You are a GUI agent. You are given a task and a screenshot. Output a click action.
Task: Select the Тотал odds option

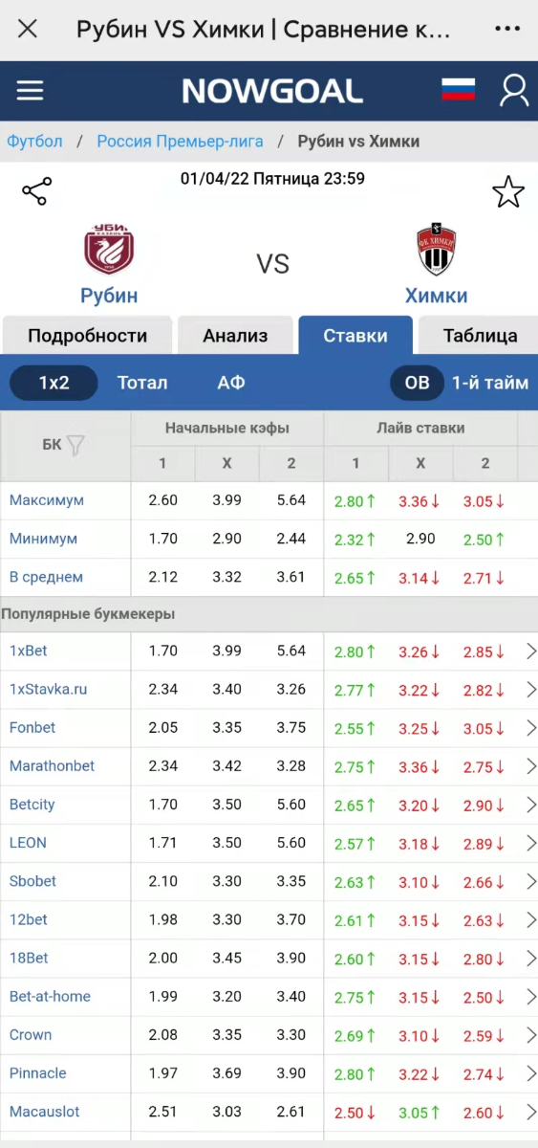click(x=142, y=383)
